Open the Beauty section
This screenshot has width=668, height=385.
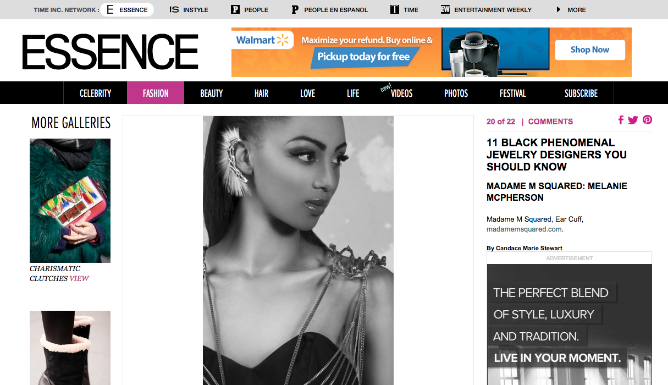(x=212, y=93)
